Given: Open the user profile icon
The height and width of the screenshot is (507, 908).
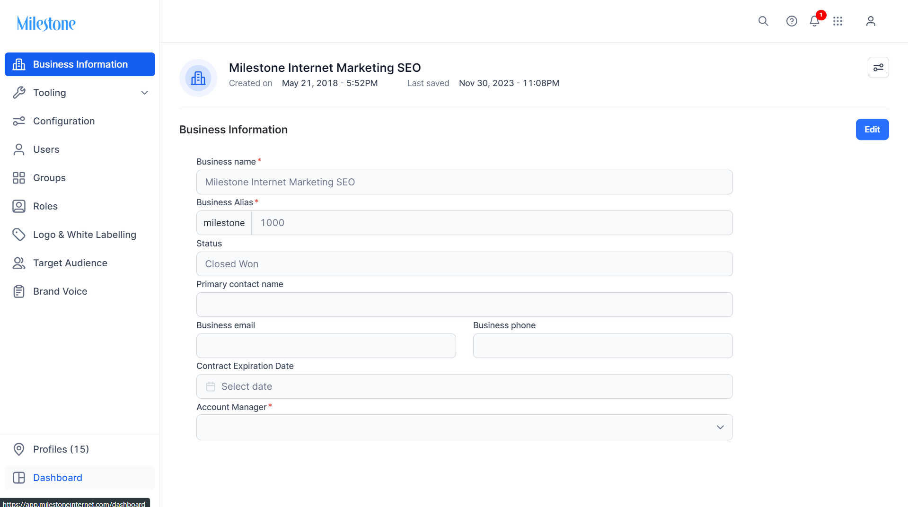Looking at the screenshot, I should pyautogui.click(x=871, y=21).
